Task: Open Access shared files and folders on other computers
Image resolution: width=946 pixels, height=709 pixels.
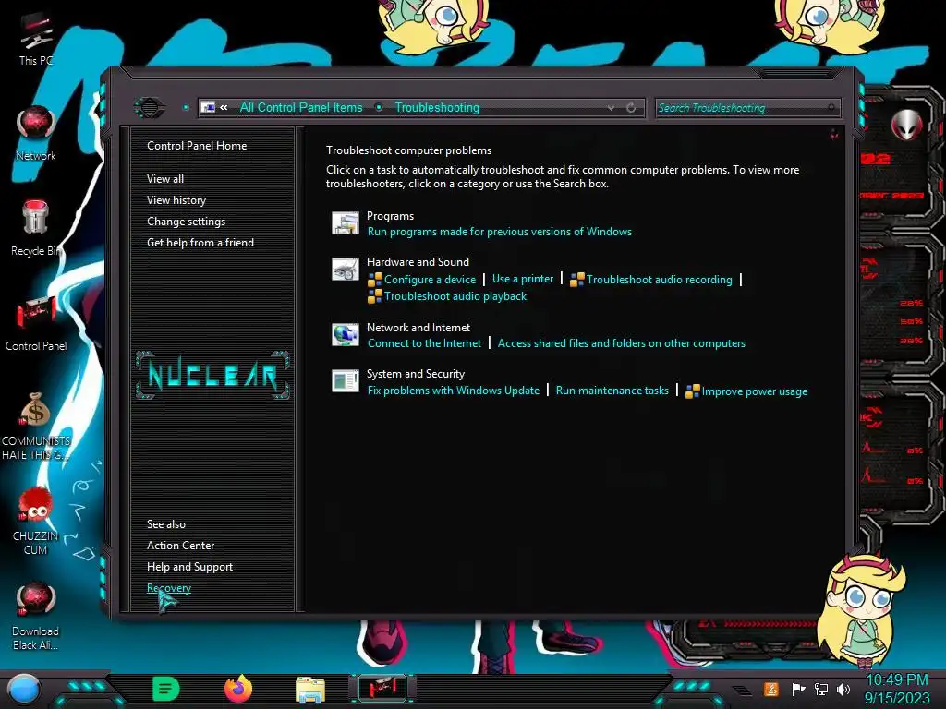Action: 622,343
